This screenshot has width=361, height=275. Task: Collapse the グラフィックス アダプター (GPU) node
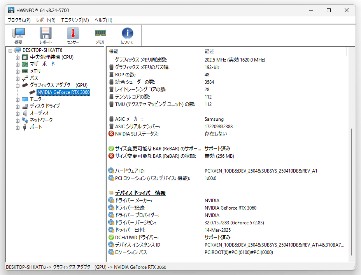tap(18, 86)
